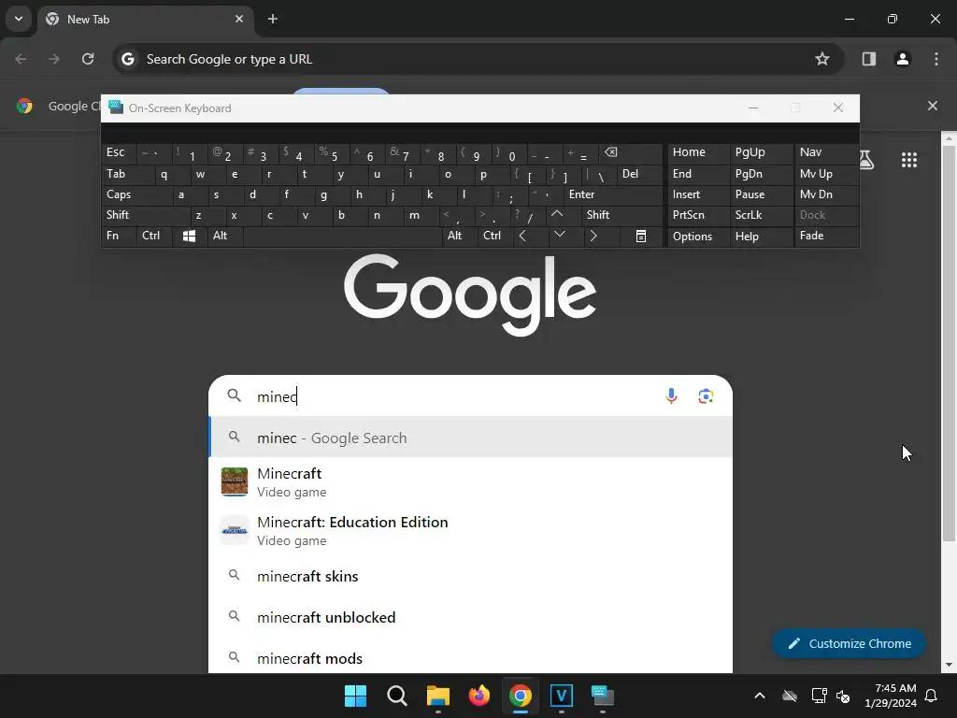Viewport: 957px width, 718px height.
Task: Show hidden icons tray chevron
Action: pyautogui.click(x=759, y=696)
